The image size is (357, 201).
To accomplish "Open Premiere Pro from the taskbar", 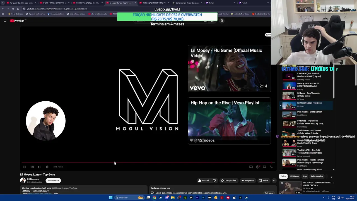I will pos(197,198).
